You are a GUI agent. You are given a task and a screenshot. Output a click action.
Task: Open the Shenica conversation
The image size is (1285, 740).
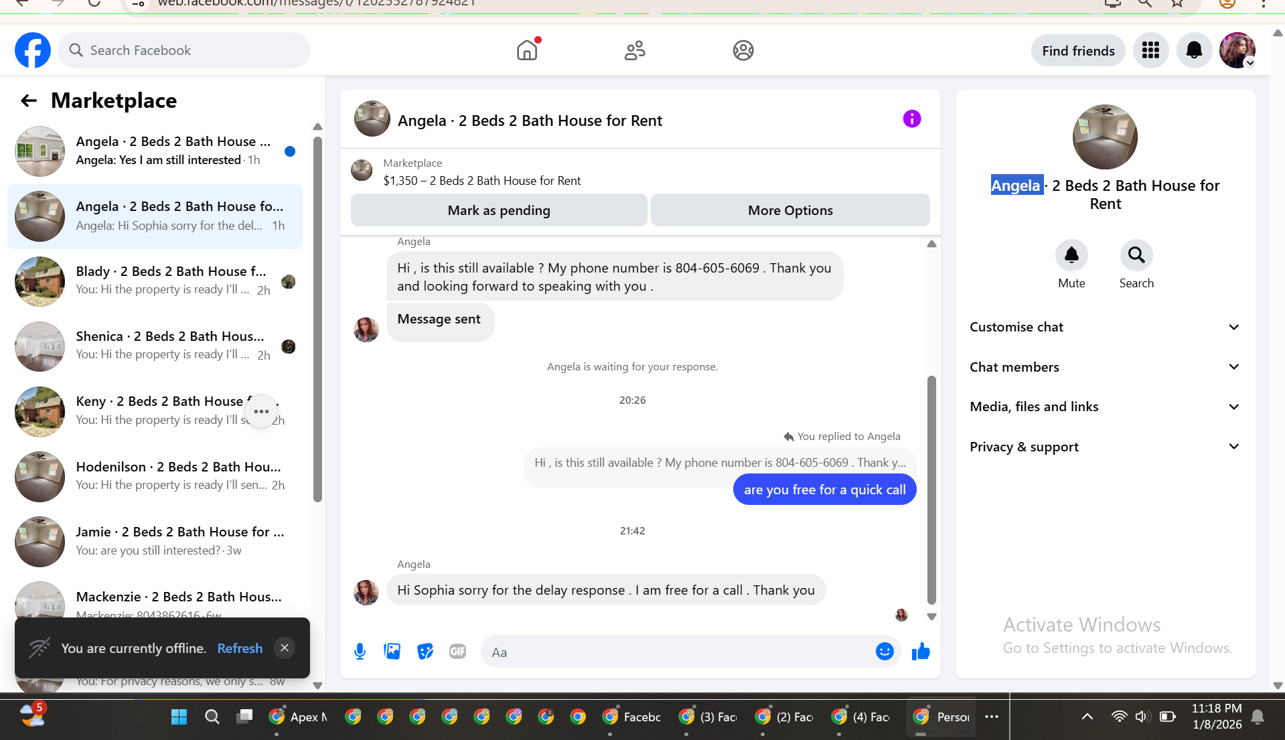(155, 346)
